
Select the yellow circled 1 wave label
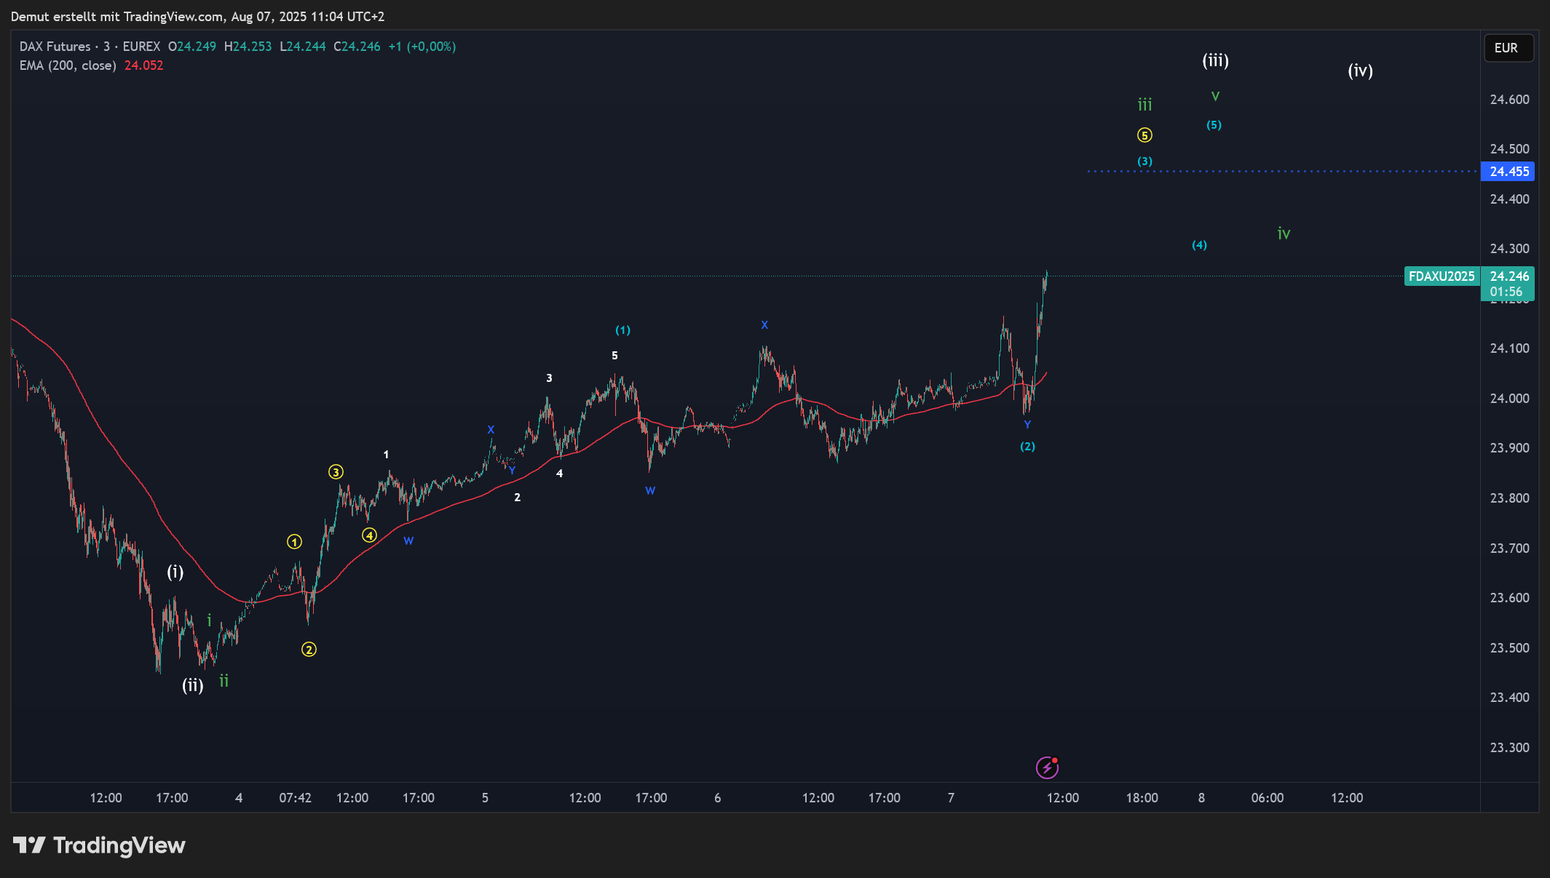(294, 542)
